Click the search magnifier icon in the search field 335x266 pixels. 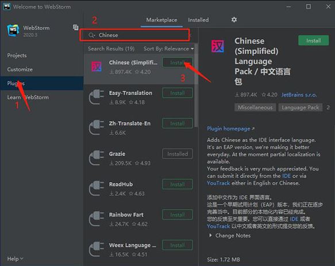pos(92,35)
